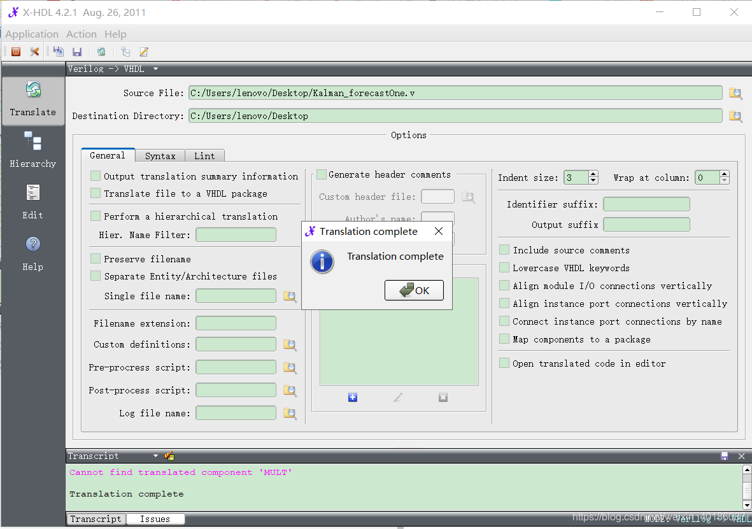This screenshot has height=529, width=752.
Task: Click the clear transcript icon beside Transcript dropdown
Action: (169, 456)
